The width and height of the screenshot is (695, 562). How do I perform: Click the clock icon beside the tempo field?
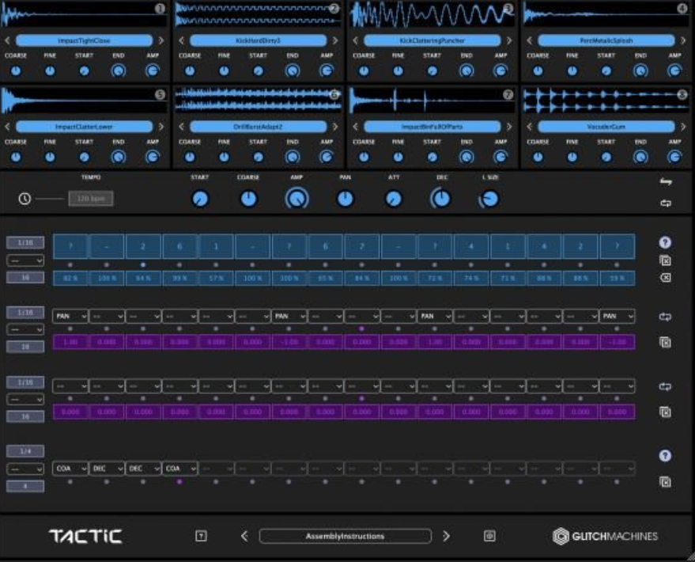coord(25,198)
